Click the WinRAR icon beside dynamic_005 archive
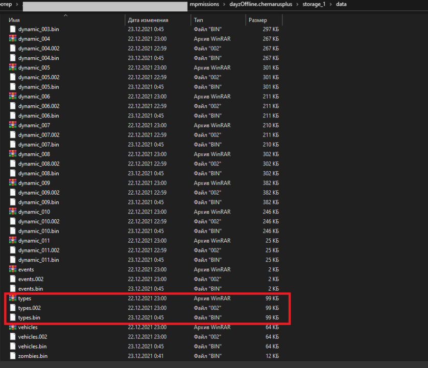 click(x=13, y=67)
